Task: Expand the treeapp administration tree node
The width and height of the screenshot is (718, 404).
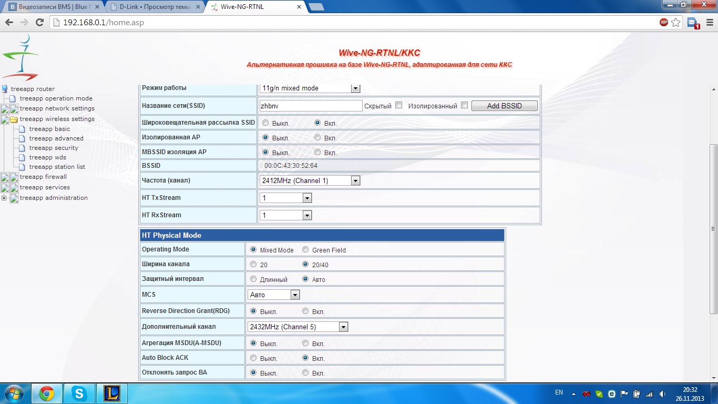Action: 4,198
